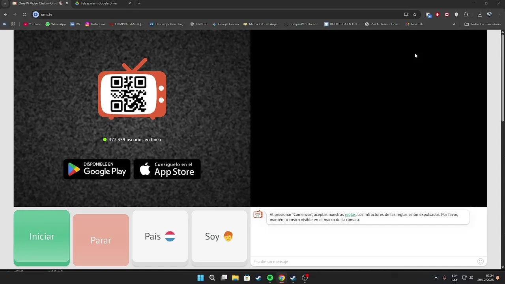This screenshot has height=284, width=505.
Task: Open the Chrome profile avatar
Action: tap(489, 15)
